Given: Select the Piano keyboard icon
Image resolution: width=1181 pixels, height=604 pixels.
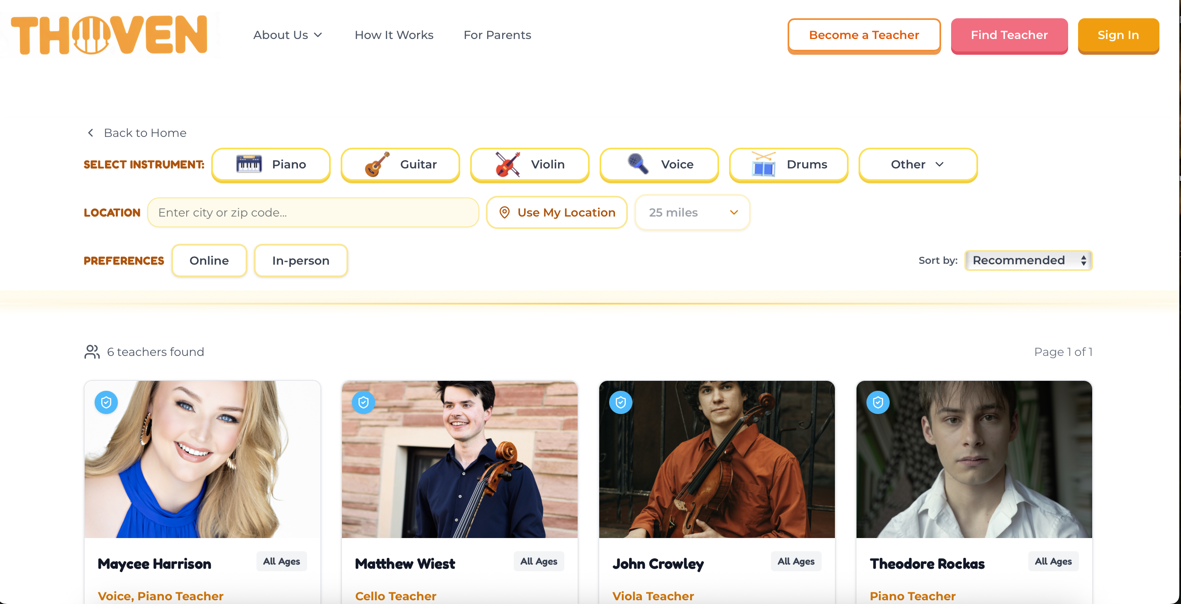Looking at the screenshot, I should pos(249,164).
